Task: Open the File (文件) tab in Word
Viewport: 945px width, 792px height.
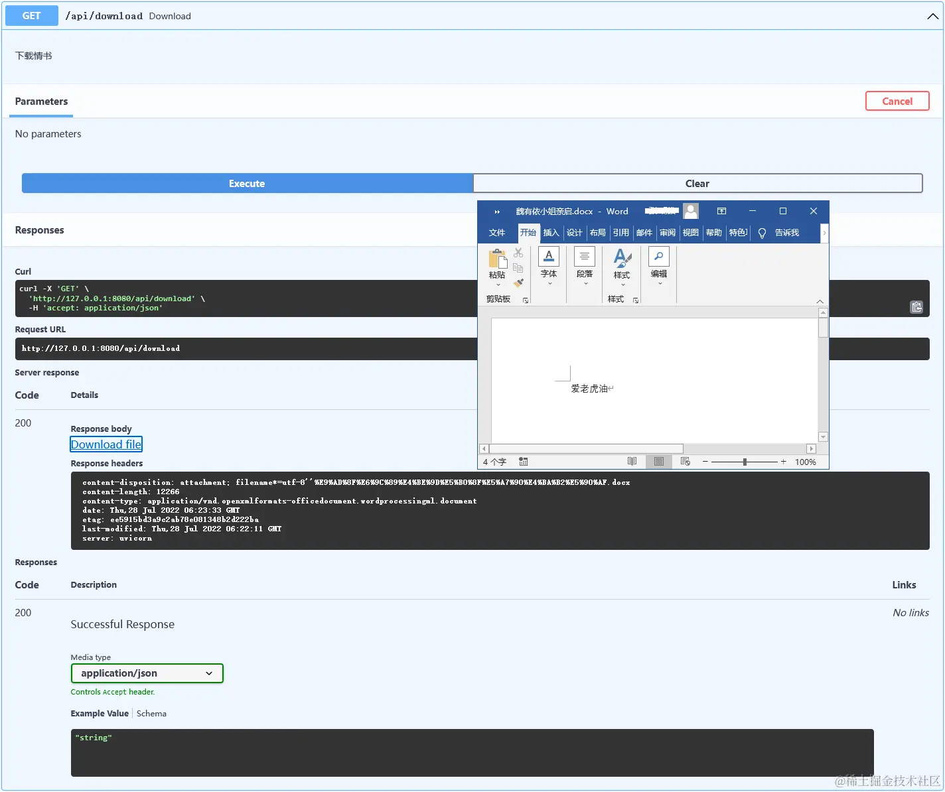Action: (497, 233)
